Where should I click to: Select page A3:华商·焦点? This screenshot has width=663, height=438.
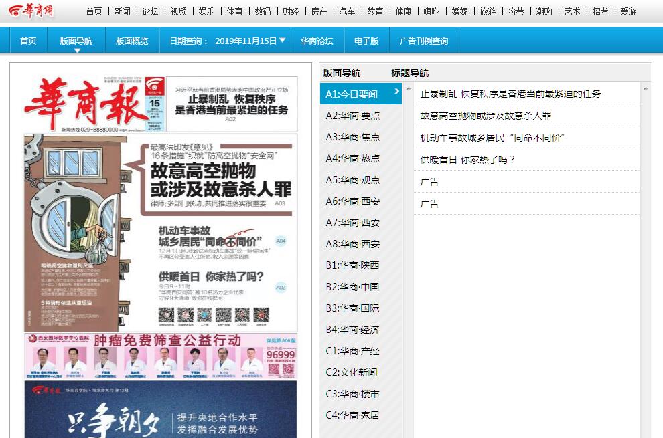(353, 137)
